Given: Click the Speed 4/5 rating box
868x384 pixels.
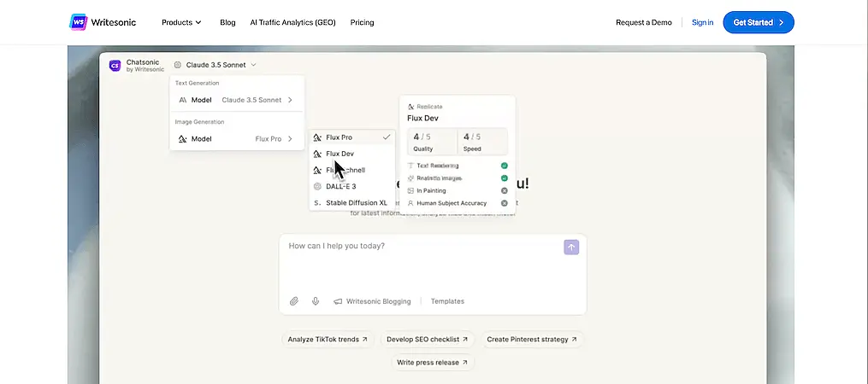Looking at the screenshot, I should (482, 142).
